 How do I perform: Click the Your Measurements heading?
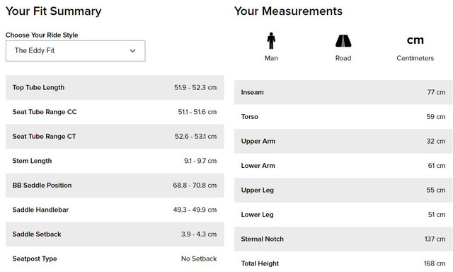click(288, 11)
